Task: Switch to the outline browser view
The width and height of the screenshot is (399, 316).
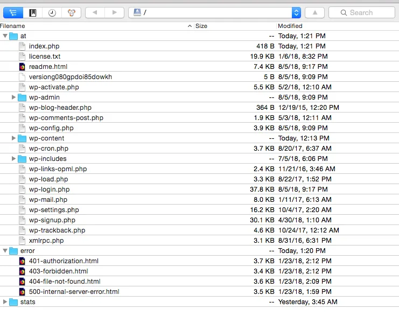Action: point(13,12)
